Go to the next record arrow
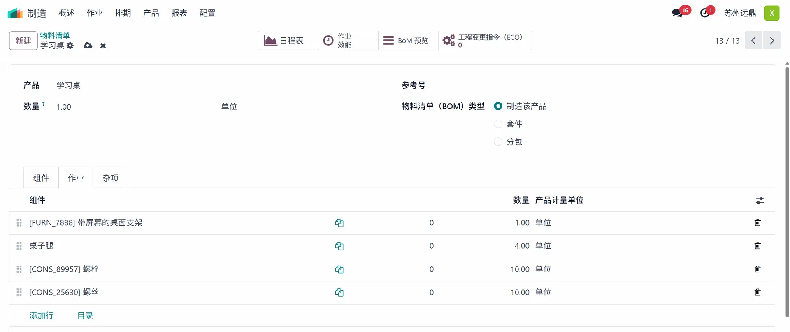Screen dimensions: 790x332 pos(772,40)
